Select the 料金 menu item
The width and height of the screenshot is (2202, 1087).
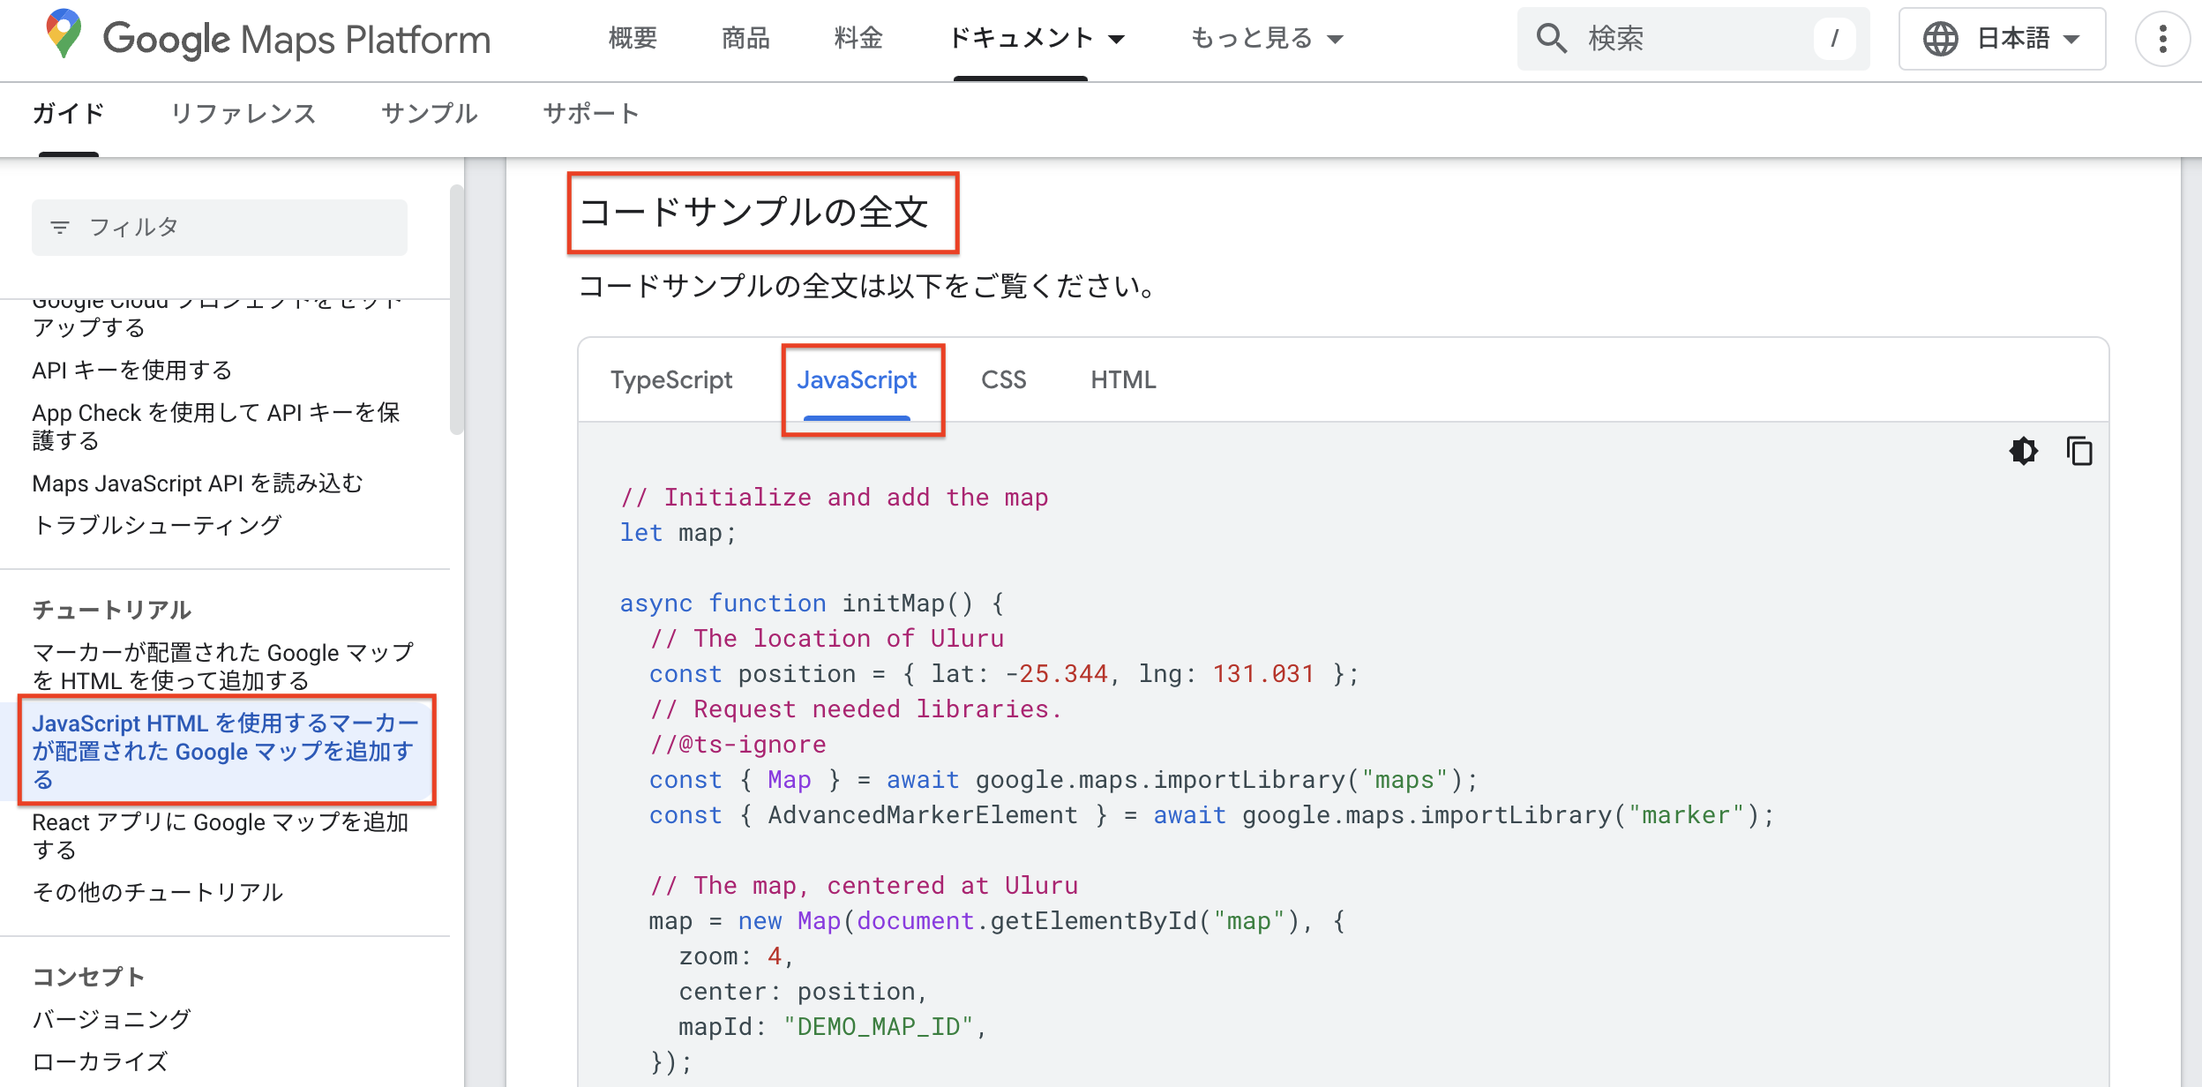pos(857,38)
